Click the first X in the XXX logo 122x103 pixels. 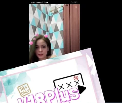pyautogui.click(x=61, y=87)
